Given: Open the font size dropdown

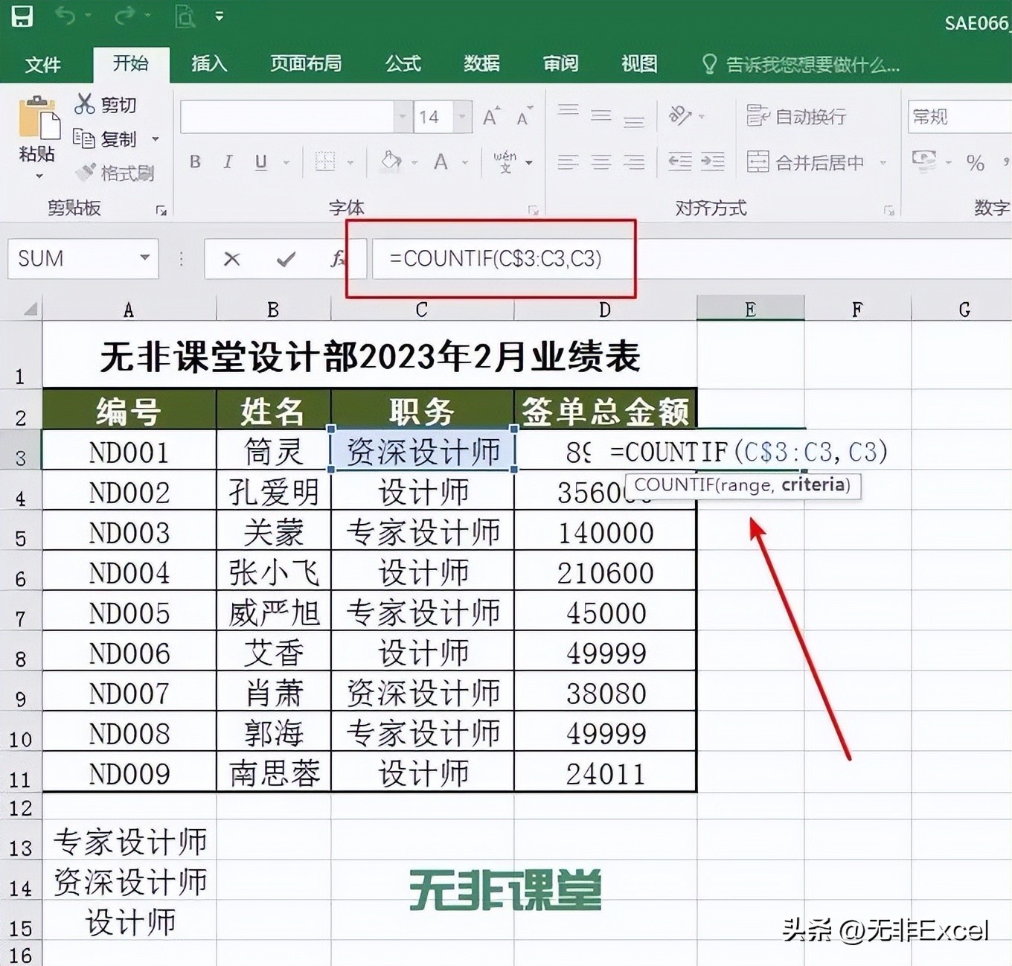Looking at the screenshot, I should tap(461, 117).
